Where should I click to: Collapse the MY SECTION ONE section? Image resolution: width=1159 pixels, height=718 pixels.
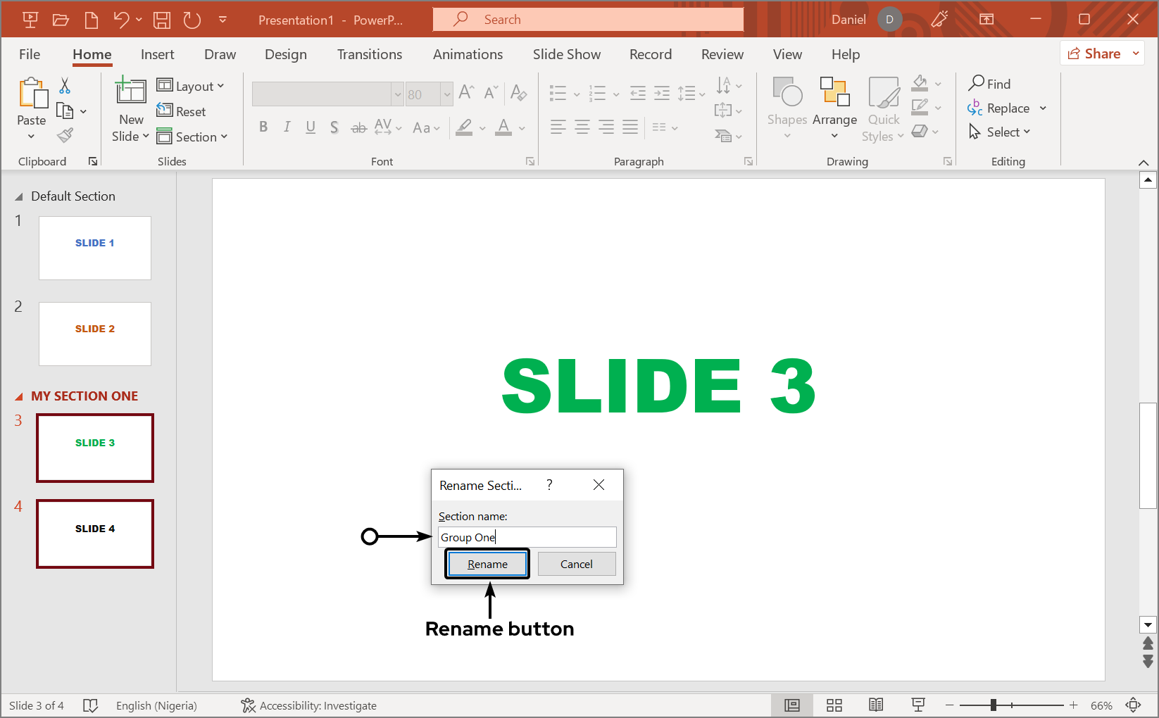[19, 396]
